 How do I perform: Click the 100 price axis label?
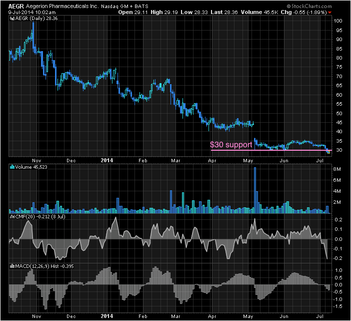[x=338, y=21]
